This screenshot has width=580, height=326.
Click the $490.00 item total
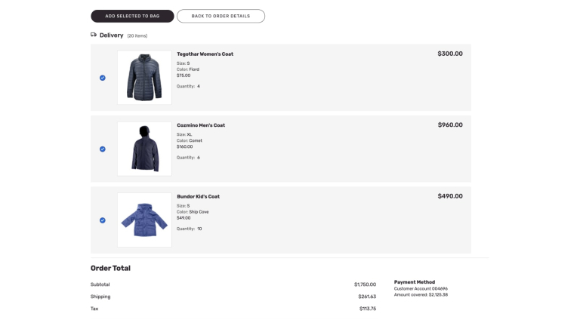(x=450, y=195)
